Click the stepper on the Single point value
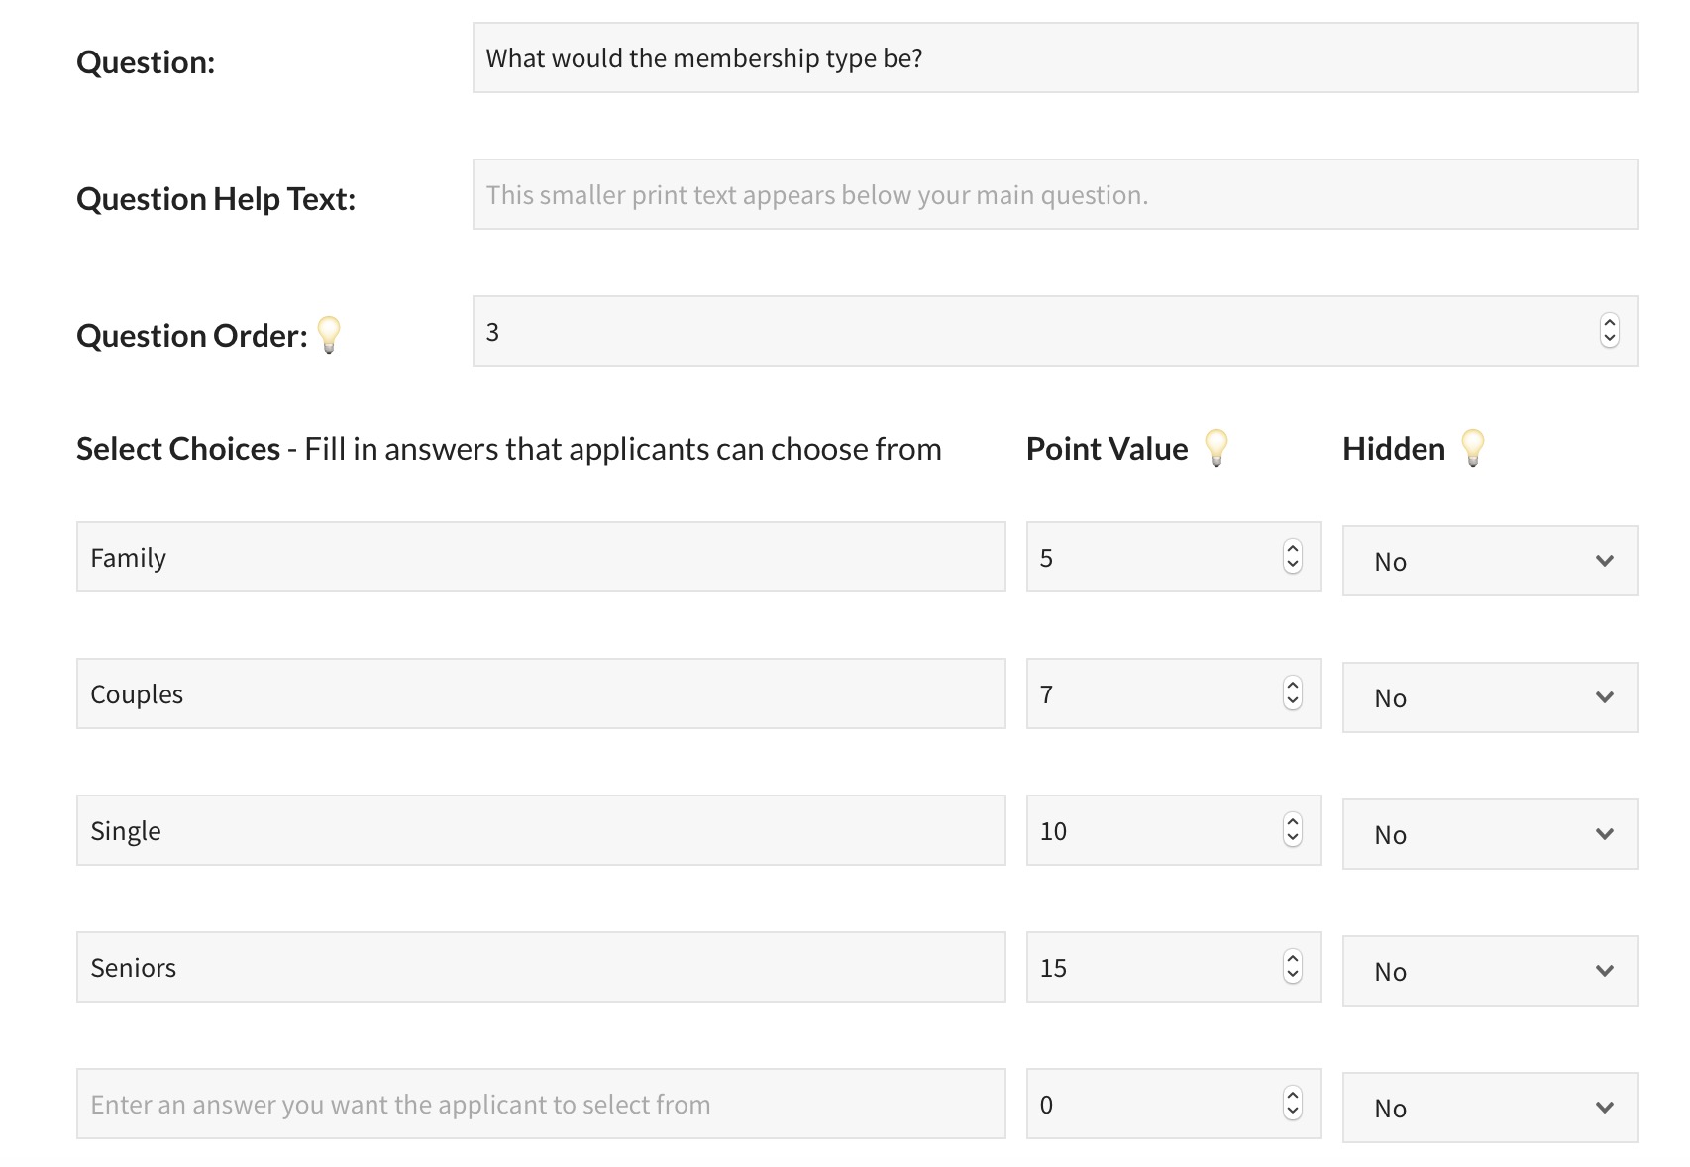This screenshot has height=1167, width=1690. (x=1292, y=830)
